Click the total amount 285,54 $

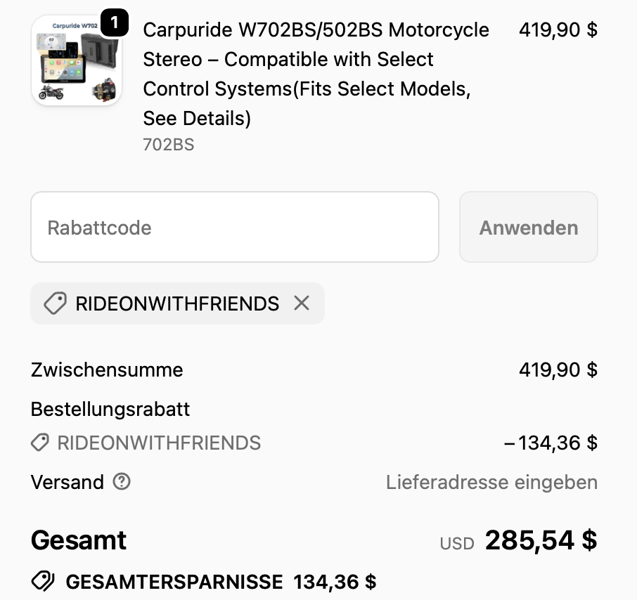pyautogui.click(x=541, y=540)
